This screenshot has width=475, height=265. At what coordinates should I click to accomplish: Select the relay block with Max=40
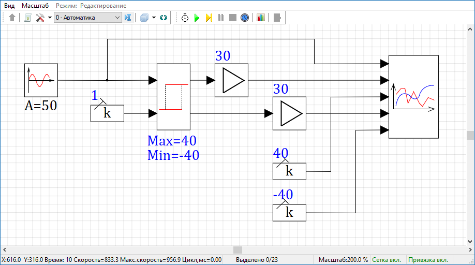click(173, 97)
